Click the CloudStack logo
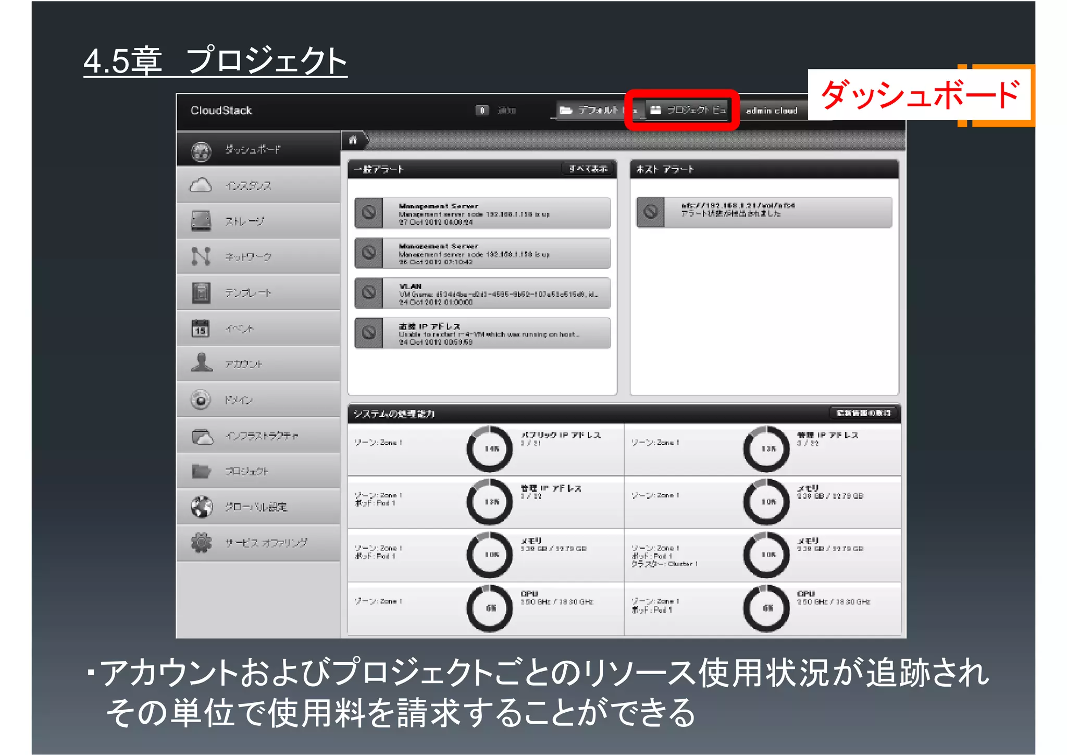 221,111
